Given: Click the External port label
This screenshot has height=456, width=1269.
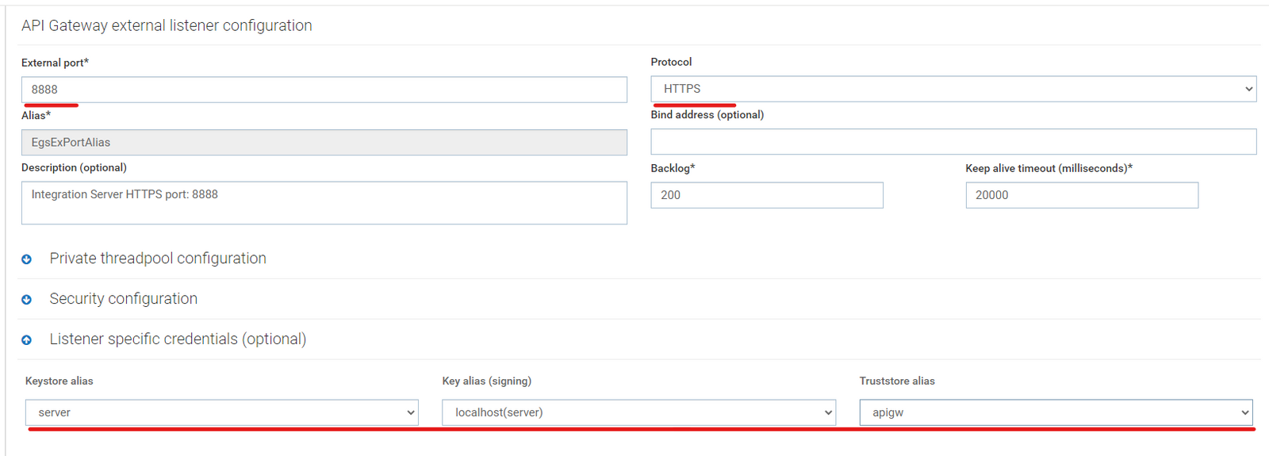Looking at the screenshot, I should click(55, 63).
